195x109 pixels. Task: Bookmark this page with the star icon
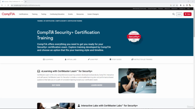click(x=177, y=5)
